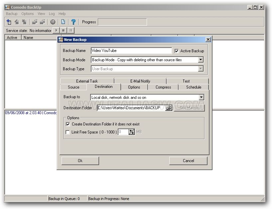Stop the service with the stop button

pyautogui.click(x=64, y=30)
